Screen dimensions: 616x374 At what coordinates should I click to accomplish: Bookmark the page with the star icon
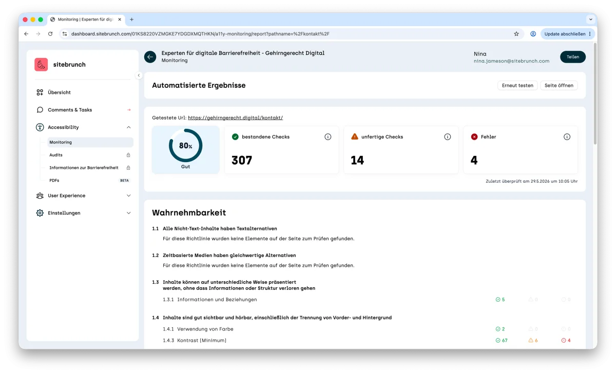point(516,34)
